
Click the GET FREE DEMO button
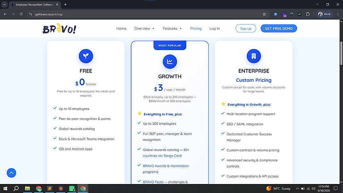pyautogui.click(x=279, y=29)
